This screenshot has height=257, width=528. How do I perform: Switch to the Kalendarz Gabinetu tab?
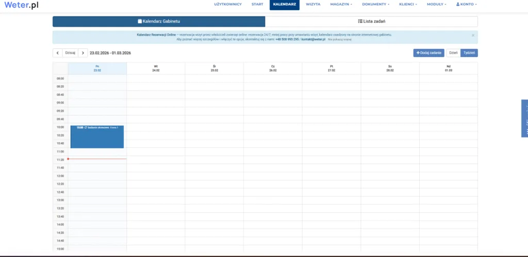pos(159,21)
